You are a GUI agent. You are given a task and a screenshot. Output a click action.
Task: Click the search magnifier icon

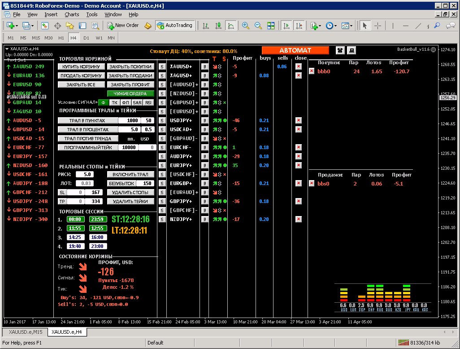[437, 26]
